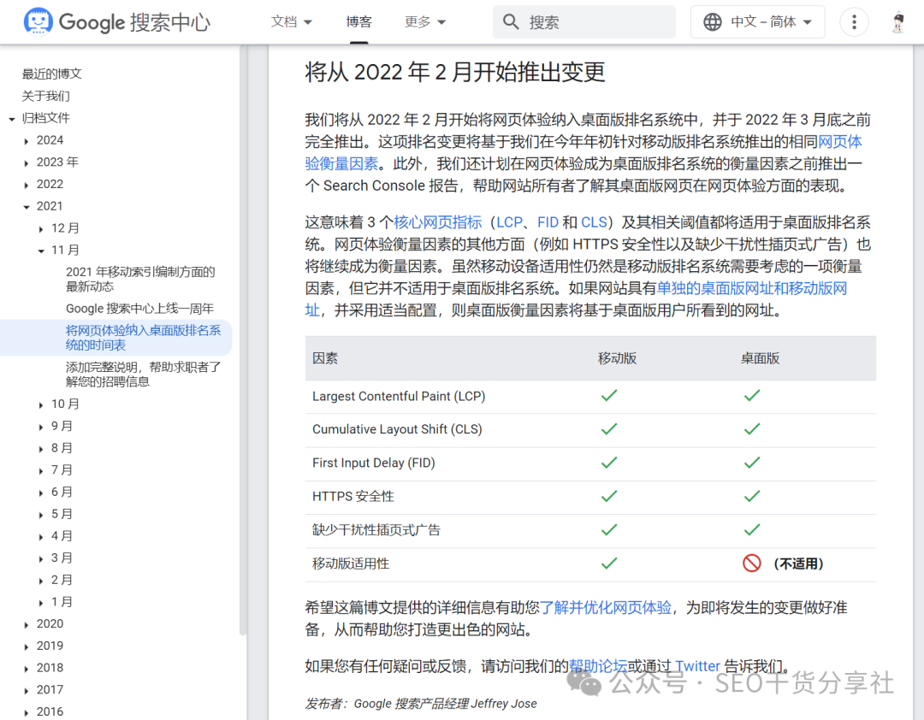Screen dimensions: 924x720
Task: Click the globe language icon
Action: click(713, 21)
